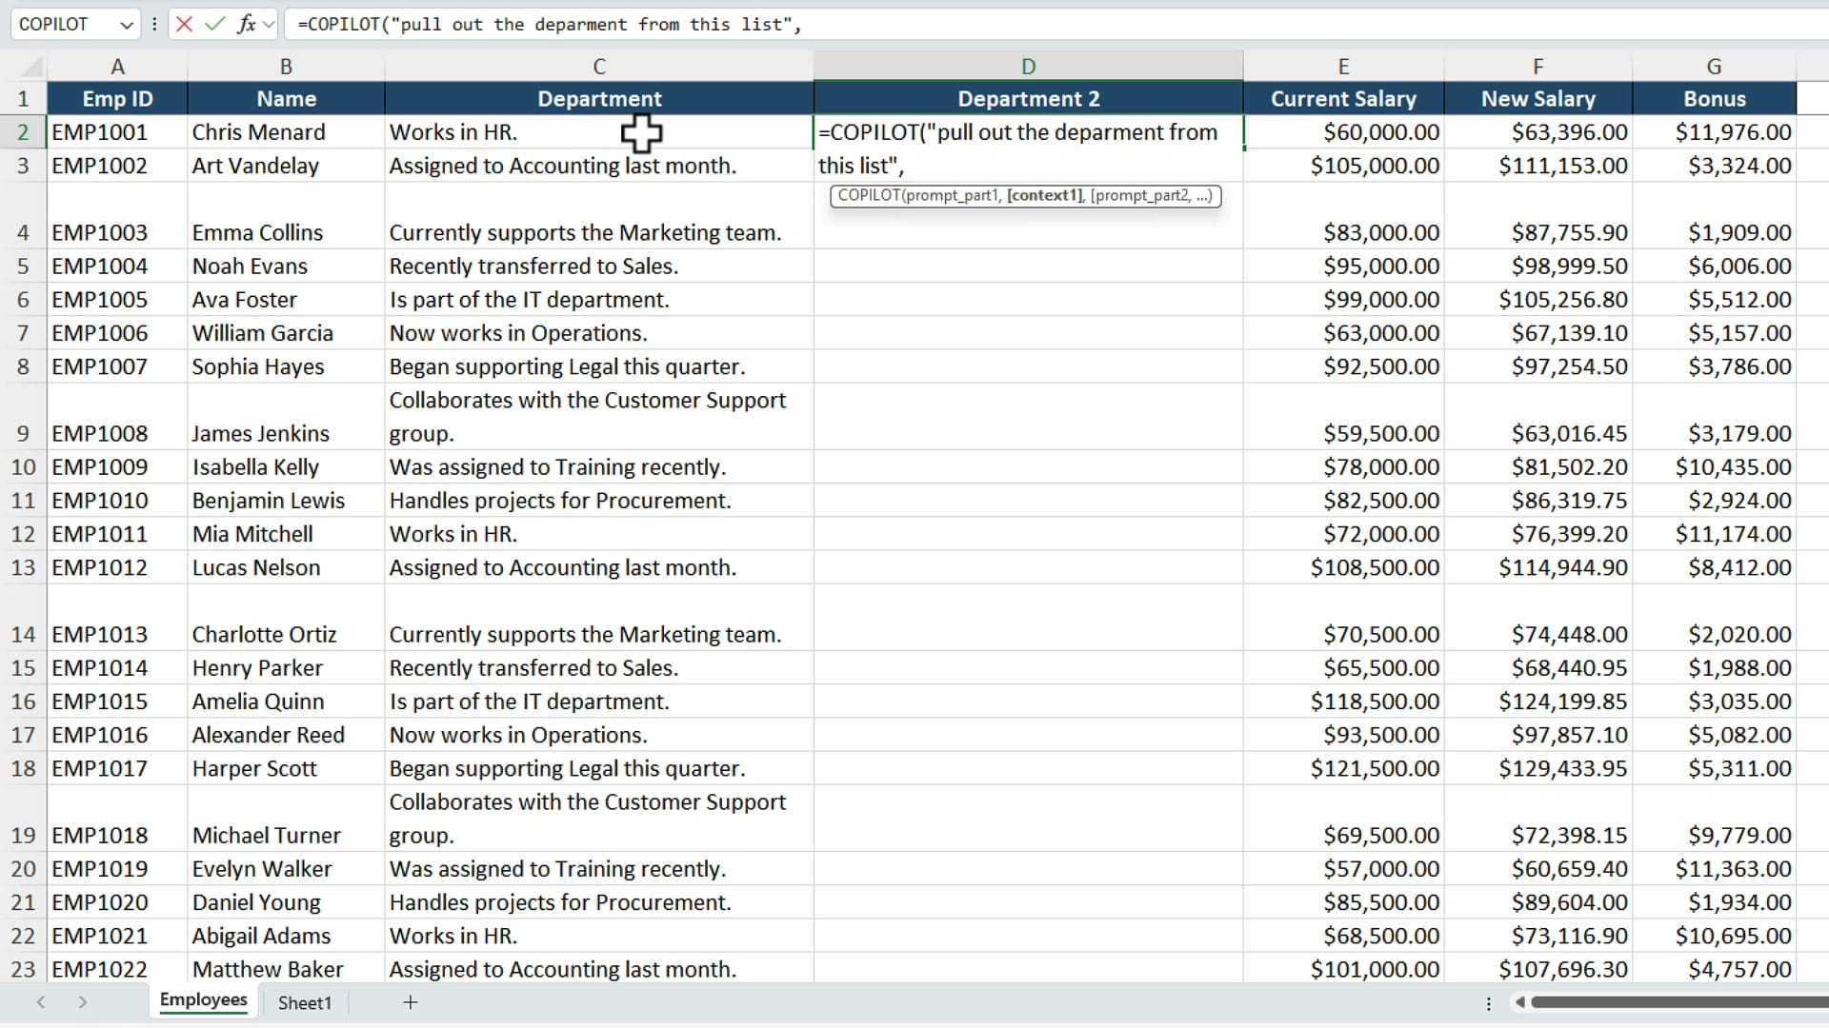Screen dimensions: 1829x1028
Task: Expand the formula bar dropdown arrow
Action: pos(270,24)
